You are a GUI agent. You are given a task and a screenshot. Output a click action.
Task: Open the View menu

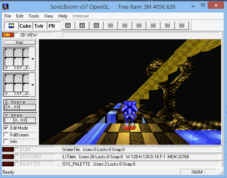(49, 16)
